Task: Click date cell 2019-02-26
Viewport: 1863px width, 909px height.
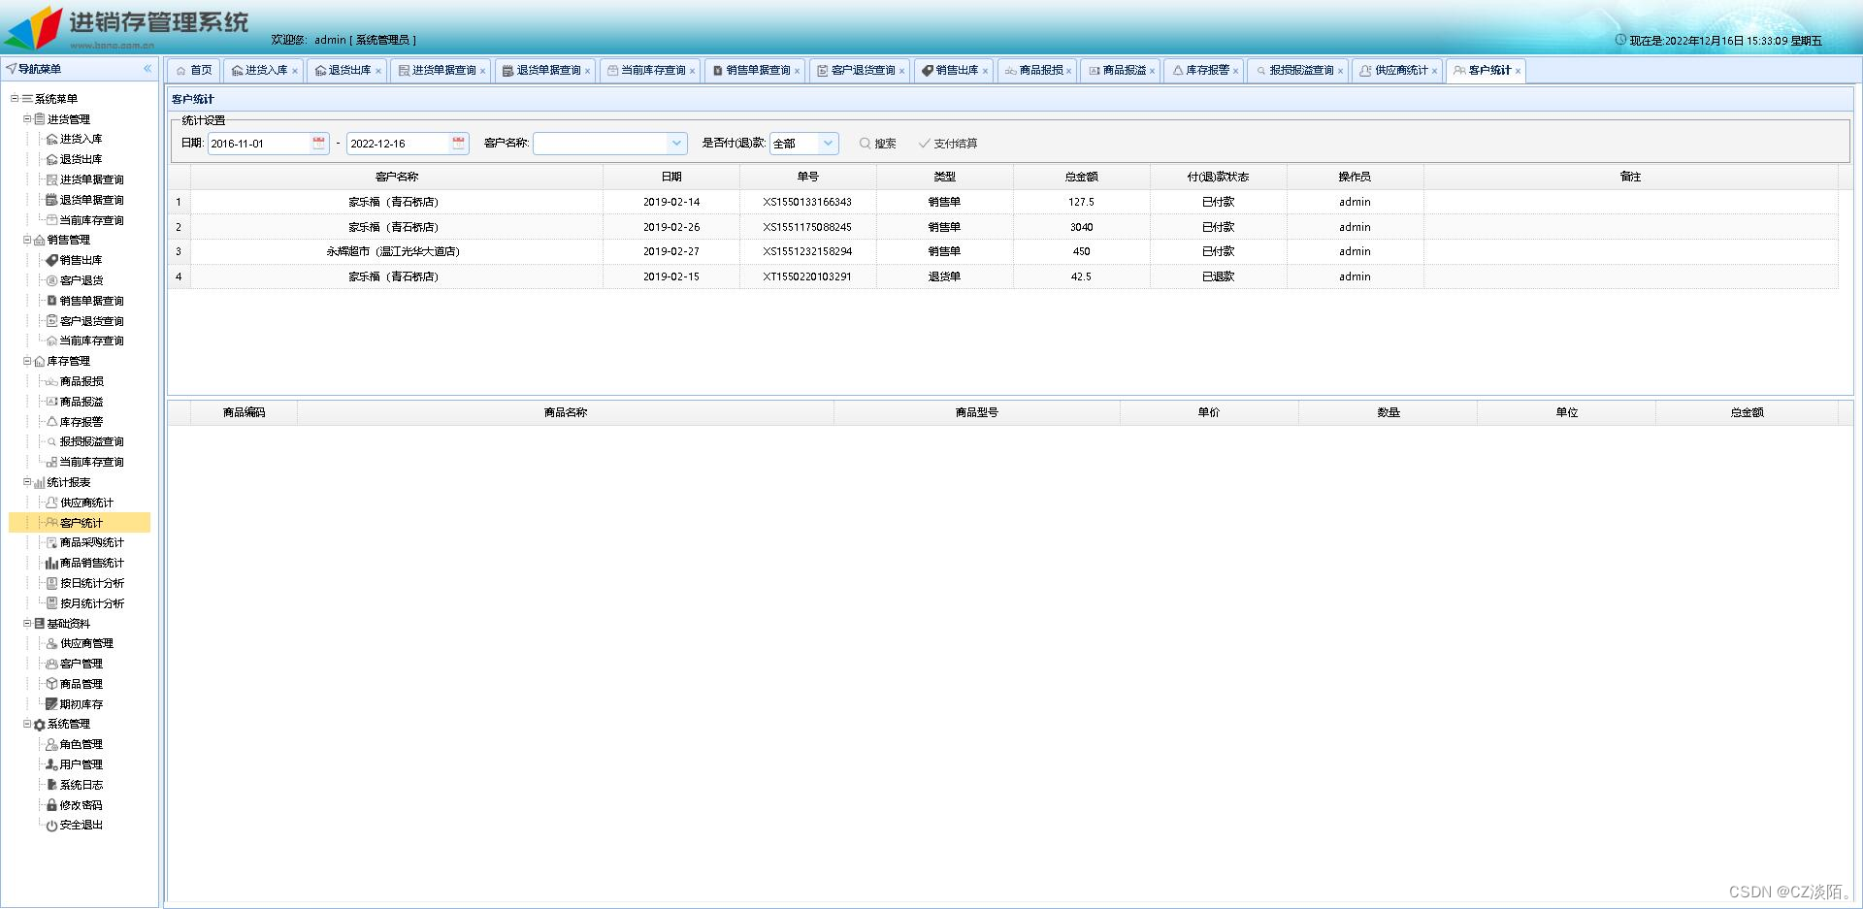Action: (671, 227)
